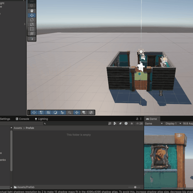The height and width of the screenshot is (193, 193).
Task: Open the Project panel three-dot menu
Action: coord(141,119)
